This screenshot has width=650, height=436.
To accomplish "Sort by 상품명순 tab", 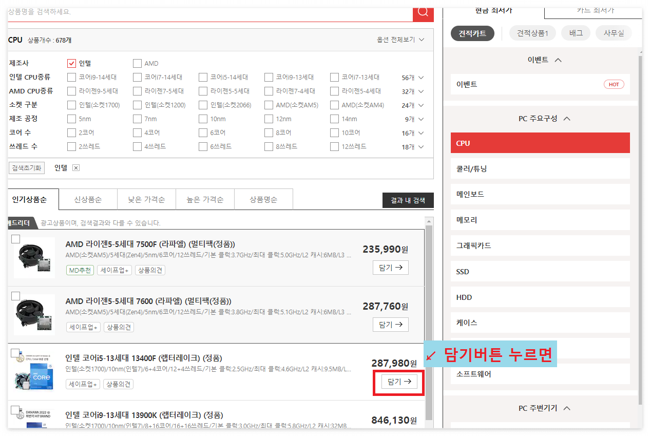I will pos(263,199).
